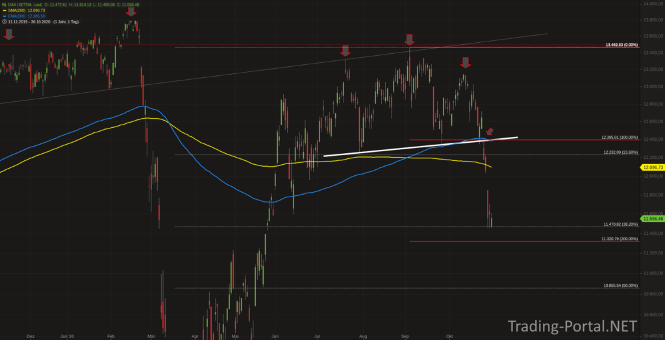This screenshot has width=665, height=340.
Task: Select Fibonacci label 10.855,54 (50.00%)
Action: pyautogui.click(x=620, y=285)
